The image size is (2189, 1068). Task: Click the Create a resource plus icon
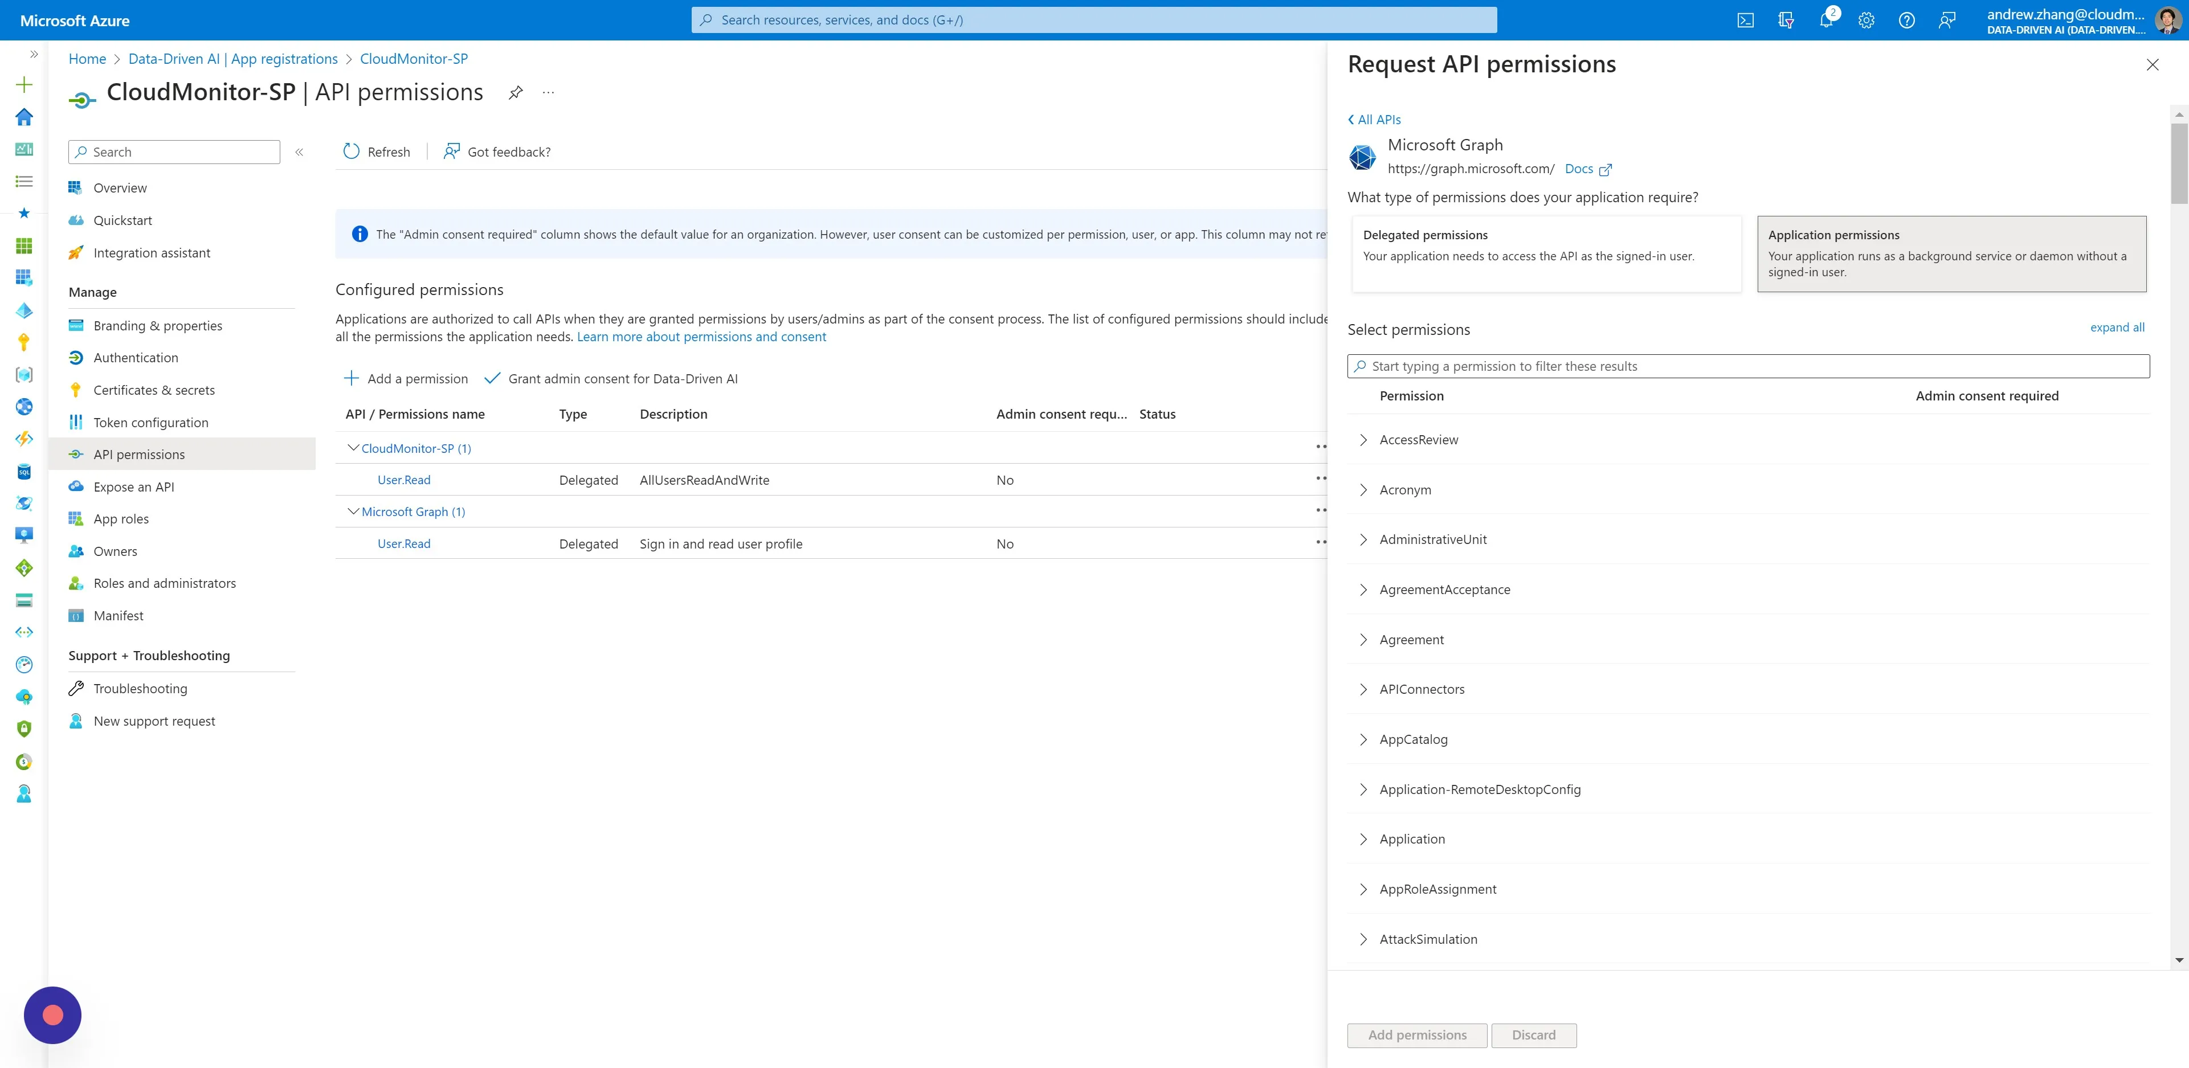(24, 84)
